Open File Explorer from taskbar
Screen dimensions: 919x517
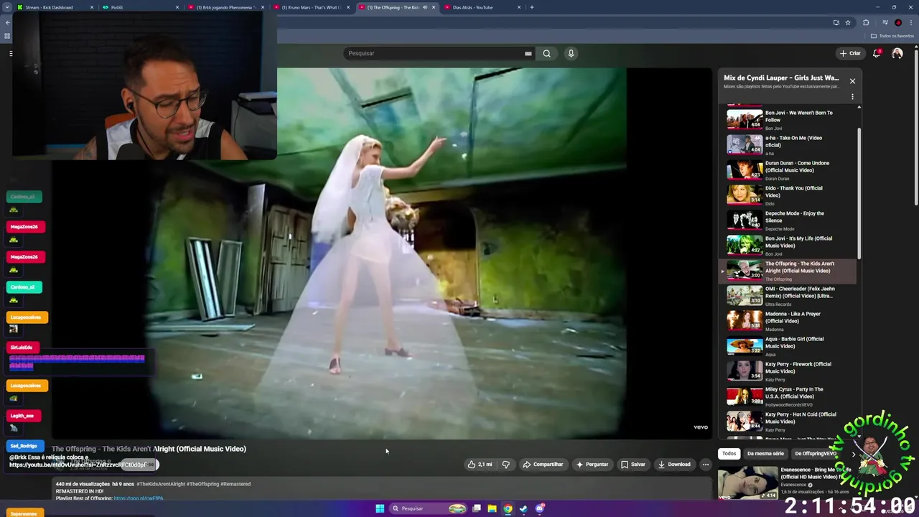492,508
